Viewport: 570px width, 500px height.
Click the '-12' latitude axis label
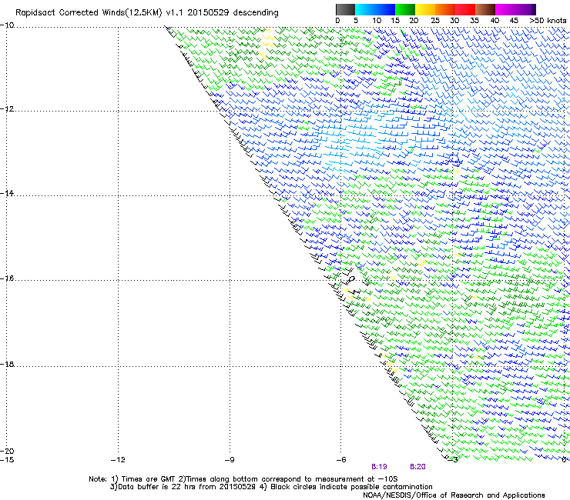(x=7, y=109)
